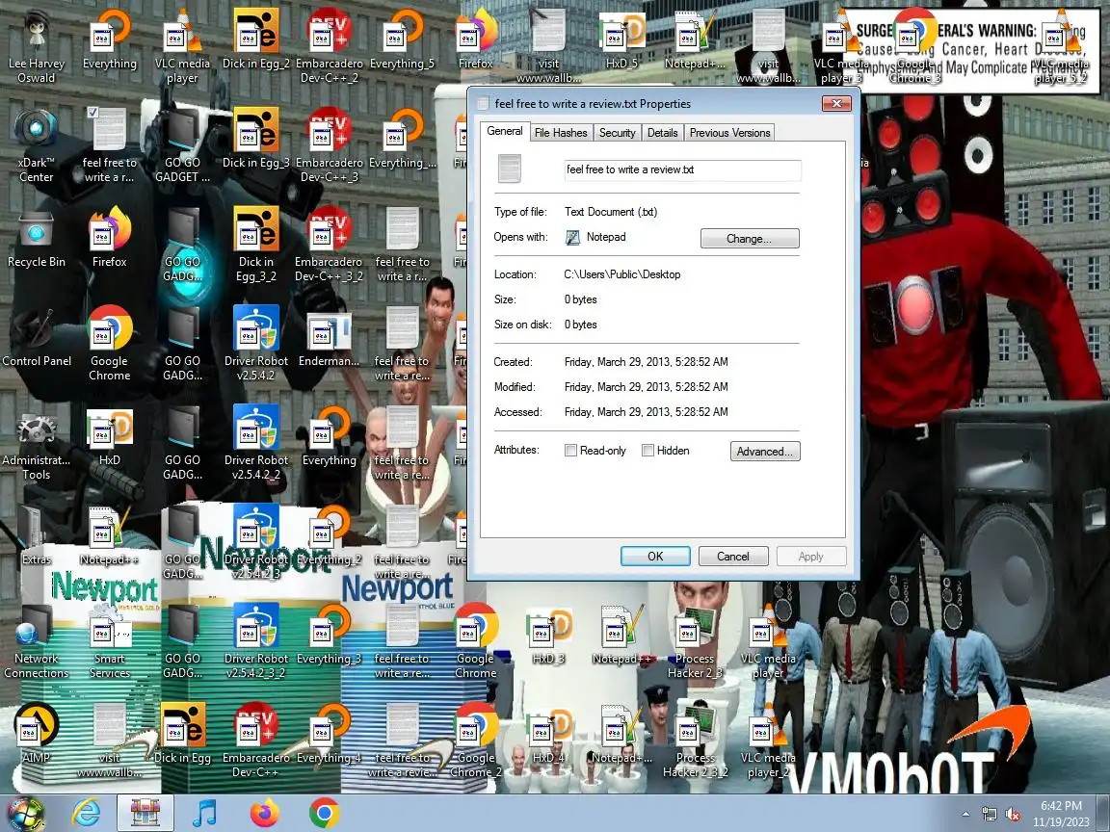Click the network tray icon
This screenshot has height=832, width=1110.
990,815
